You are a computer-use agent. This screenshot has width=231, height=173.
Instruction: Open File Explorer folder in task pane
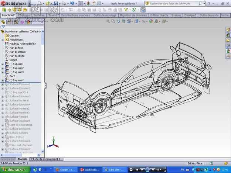pyautogui.click(x=228, y=40)
